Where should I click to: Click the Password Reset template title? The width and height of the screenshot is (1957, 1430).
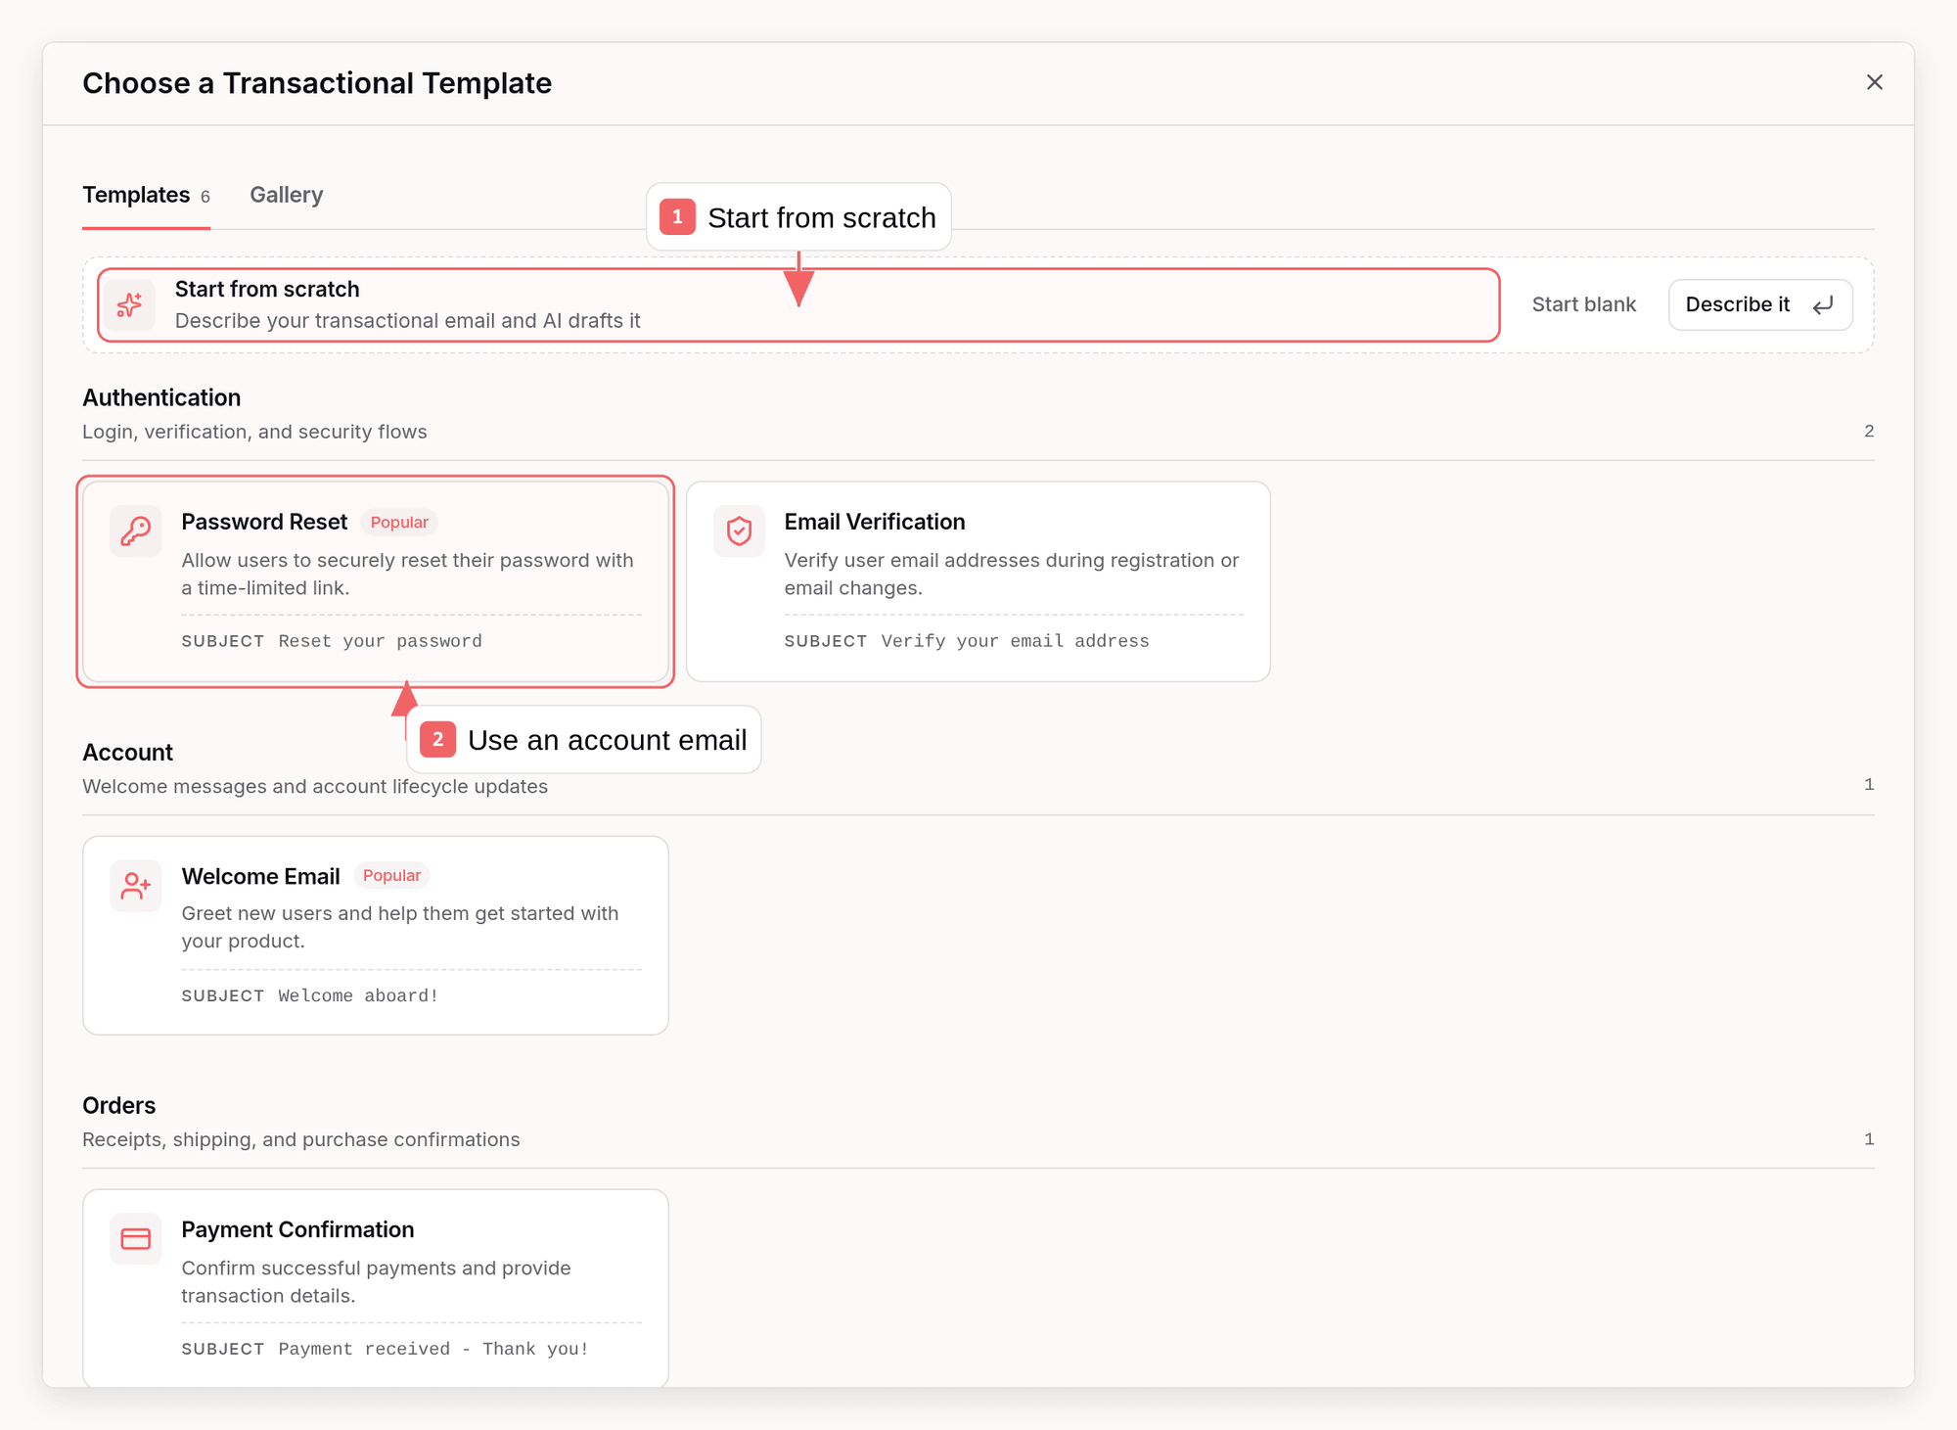click(264, 522)
